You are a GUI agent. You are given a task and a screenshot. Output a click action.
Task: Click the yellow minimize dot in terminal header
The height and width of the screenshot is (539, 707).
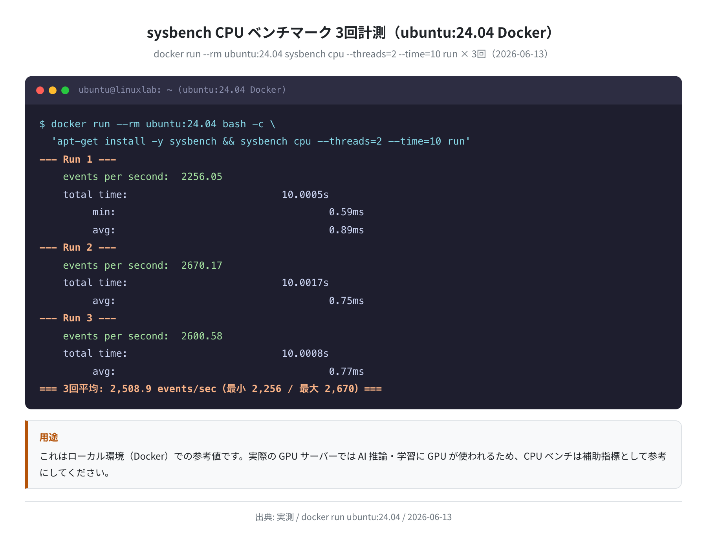click(53, 90)
